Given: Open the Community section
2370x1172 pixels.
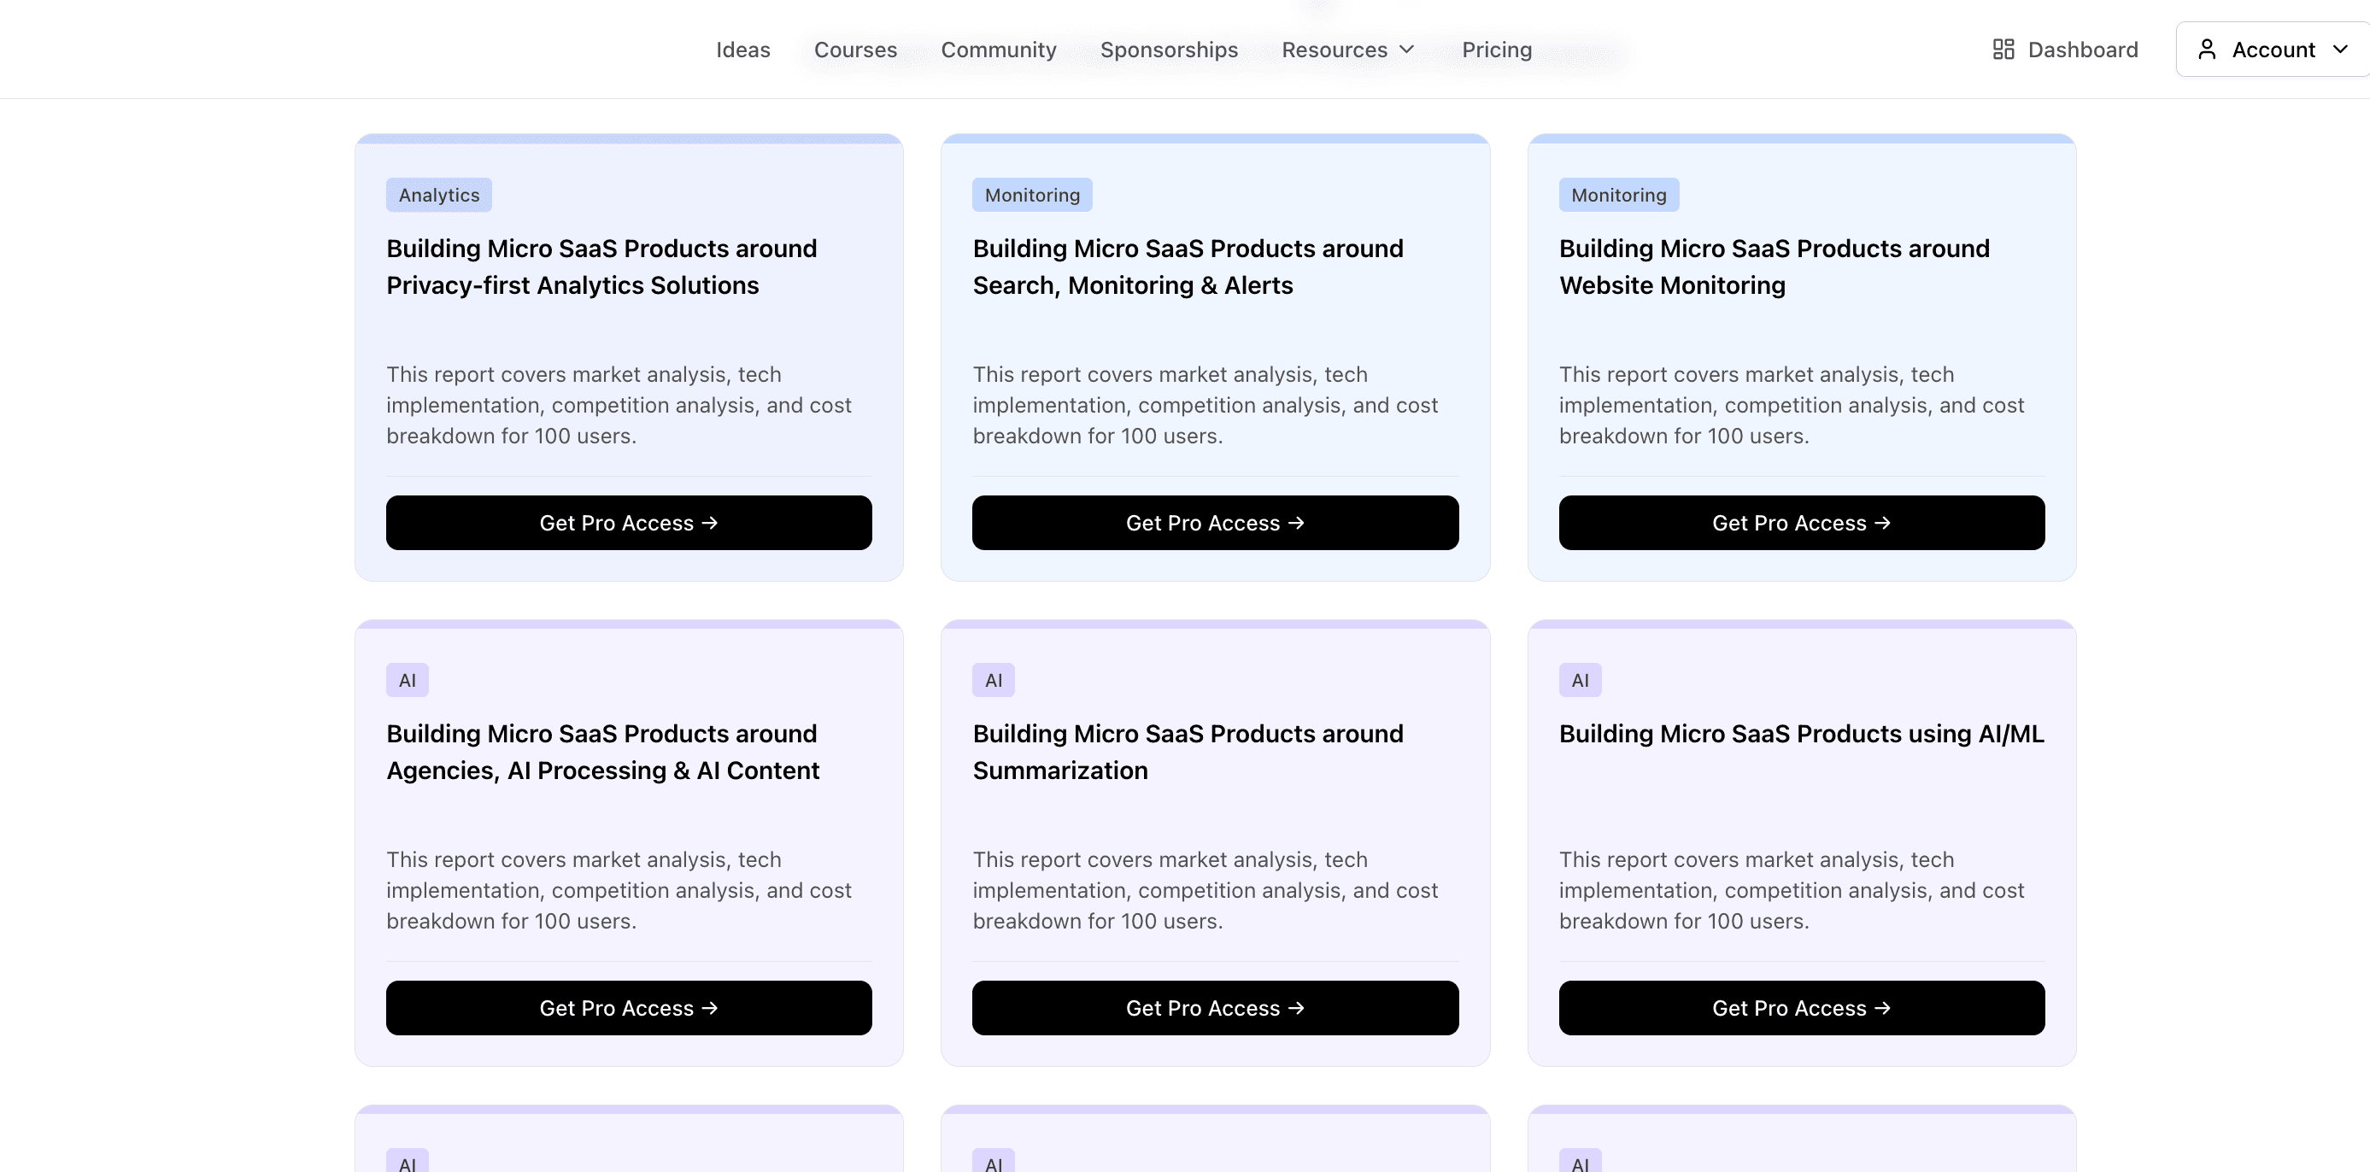Looking at the screenshot, I should coord(999,50).
